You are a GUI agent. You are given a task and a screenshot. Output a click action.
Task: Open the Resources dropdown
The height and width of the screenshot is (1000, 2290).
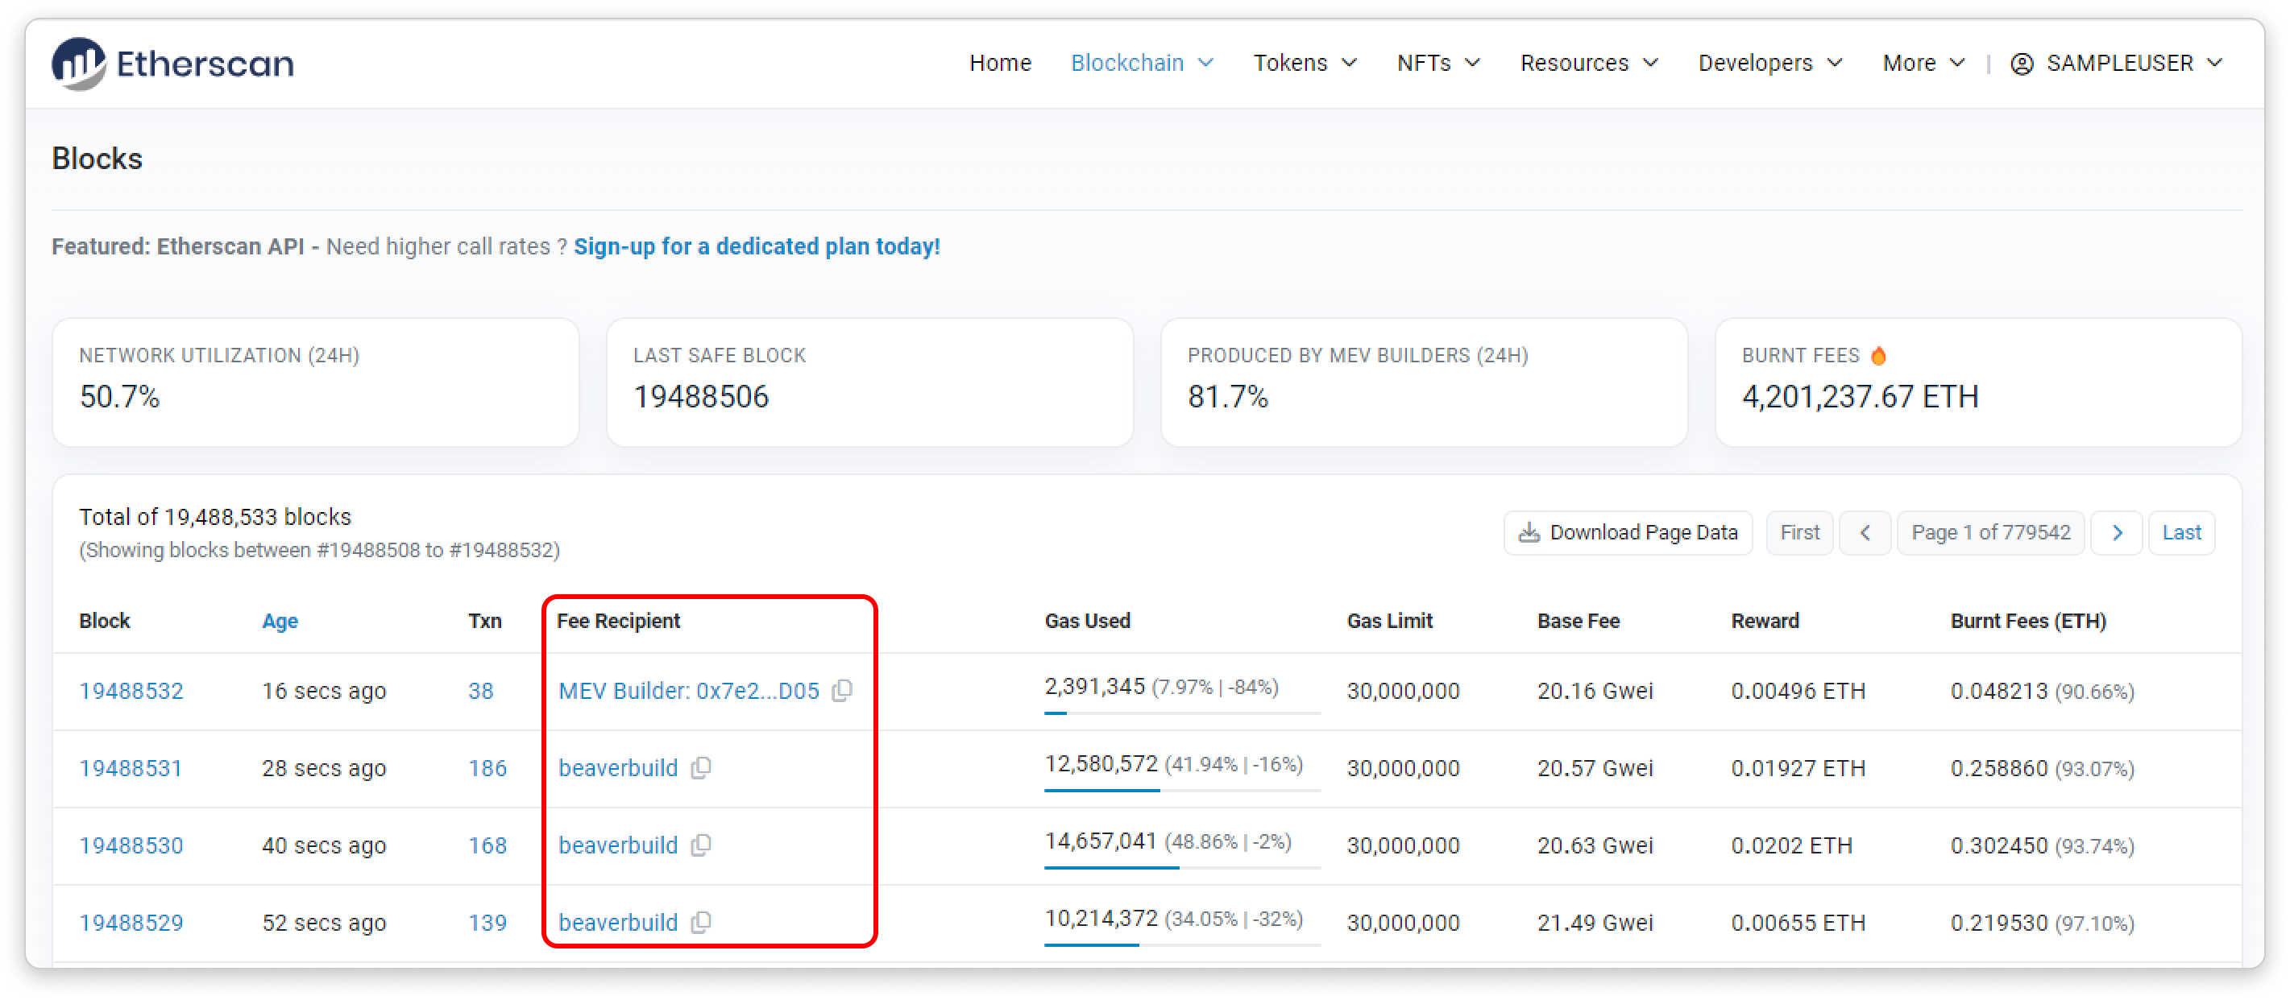(1589, 63)
